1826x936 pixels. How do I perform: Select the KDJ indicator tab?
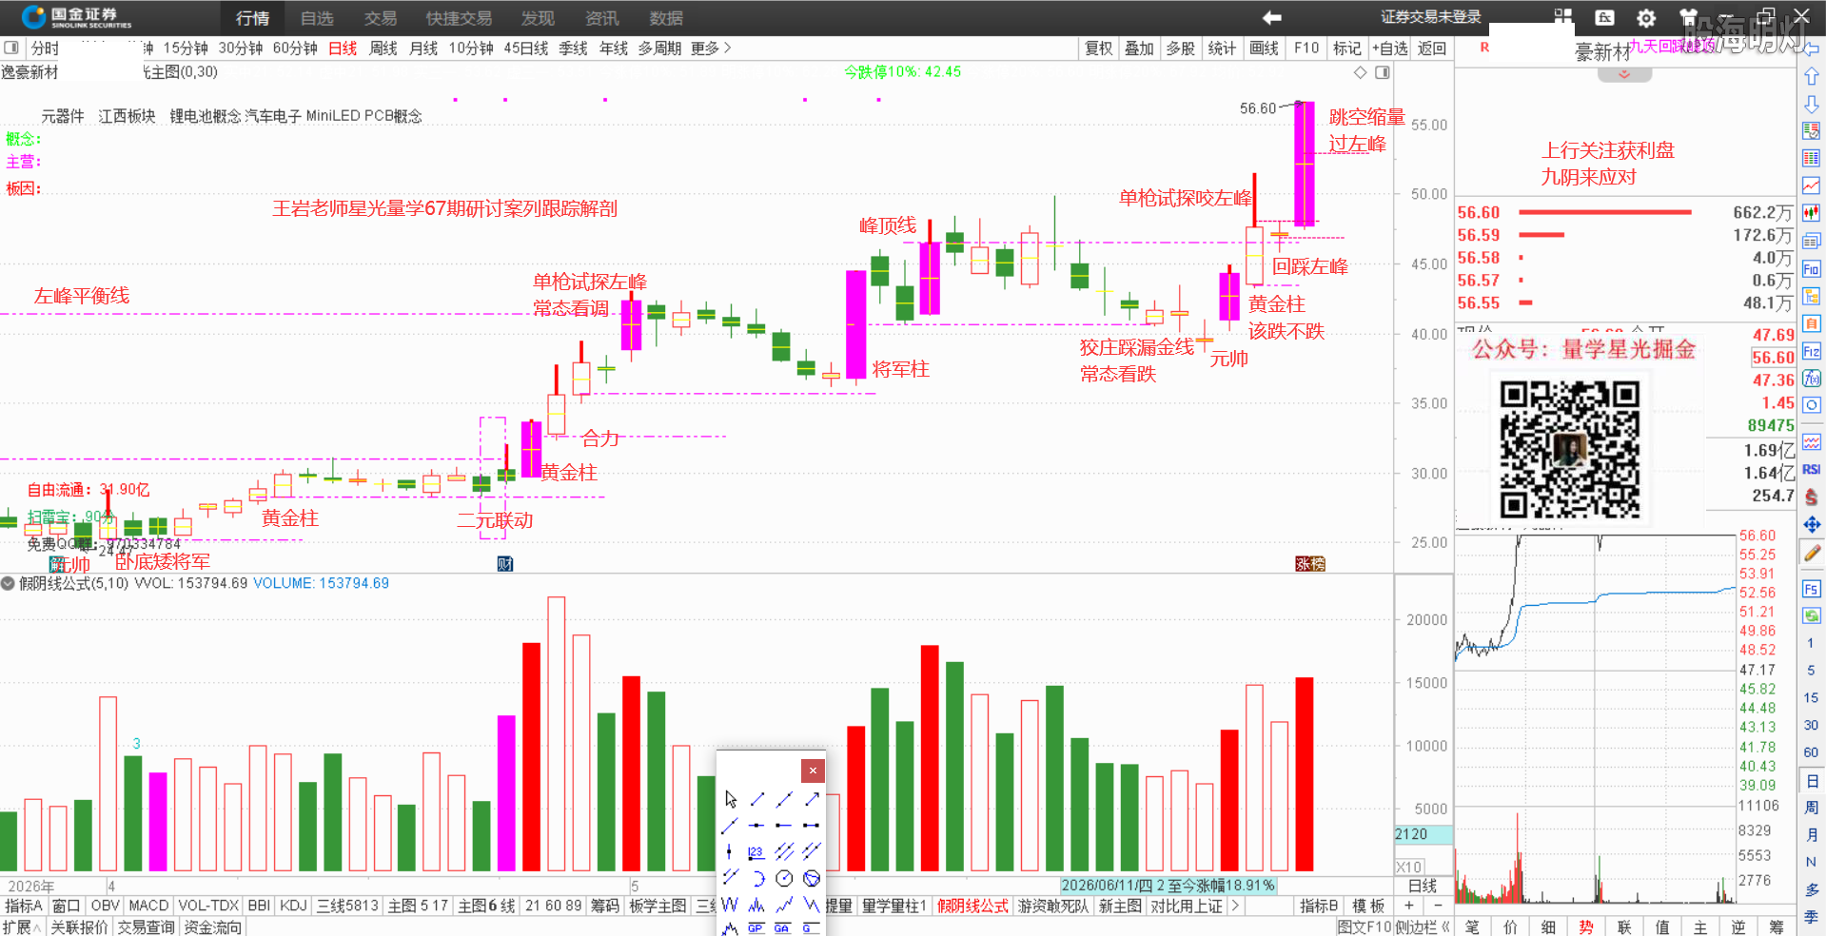[x=293, y=906]
